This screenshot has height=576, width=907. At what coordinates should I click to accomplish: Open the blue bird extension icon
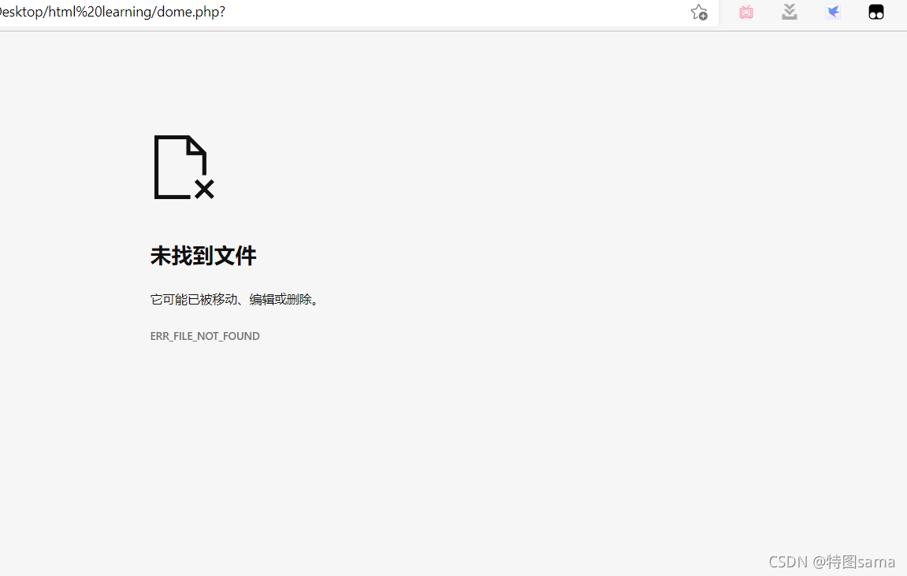tap(833, 13)
